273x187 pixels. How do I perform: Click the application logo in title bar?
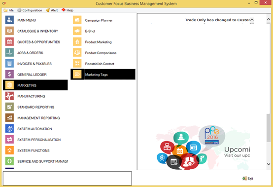click(x=4, y=3)
